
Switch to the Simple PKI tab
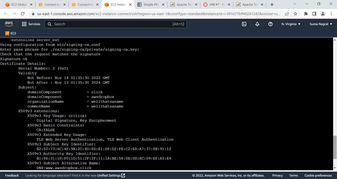[x=151, y=4]
